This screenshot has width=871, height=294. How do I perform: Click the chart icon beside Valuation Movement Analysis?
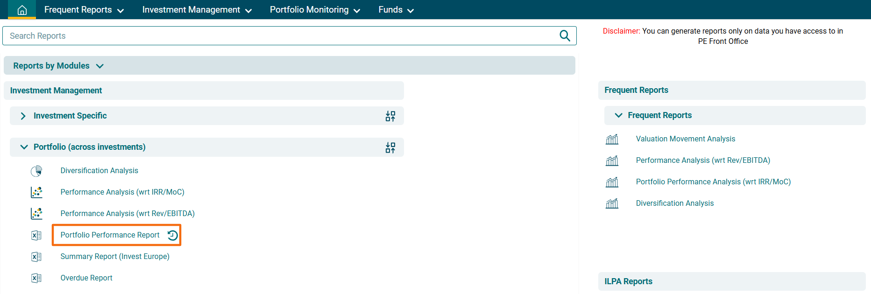point(612,139)
